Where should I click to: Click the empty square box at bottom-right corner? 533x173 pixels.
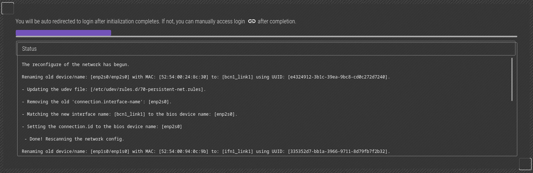(525, 164)
